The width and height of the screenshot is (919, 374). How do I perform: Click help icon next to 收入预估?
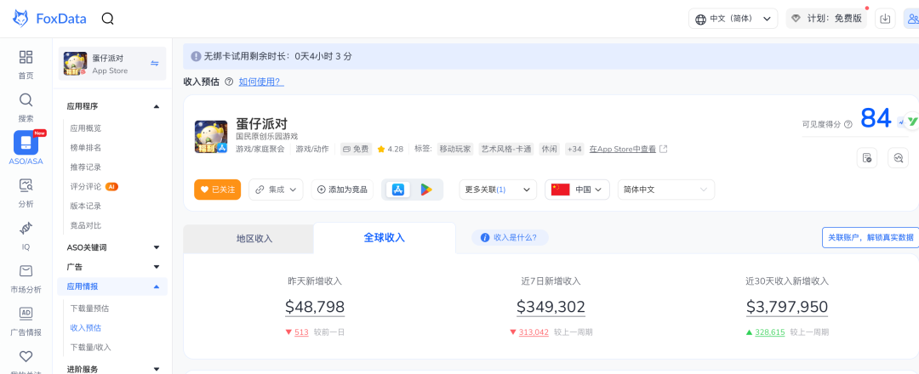point(229,82)
